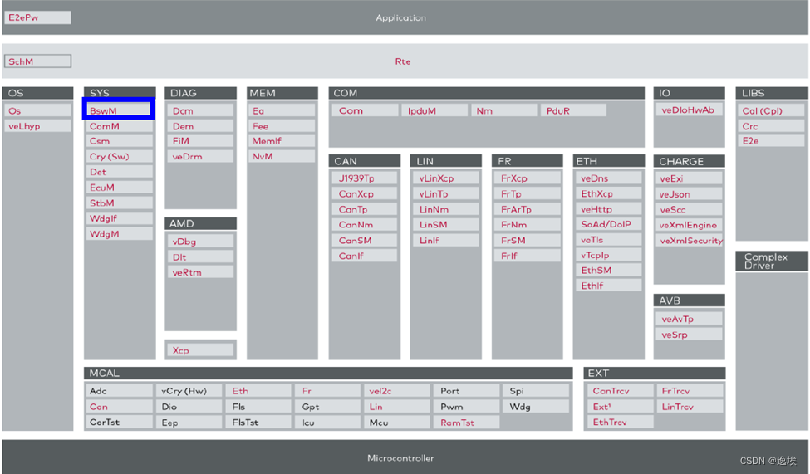Click the Xcp box below AMD

(200, 350)
